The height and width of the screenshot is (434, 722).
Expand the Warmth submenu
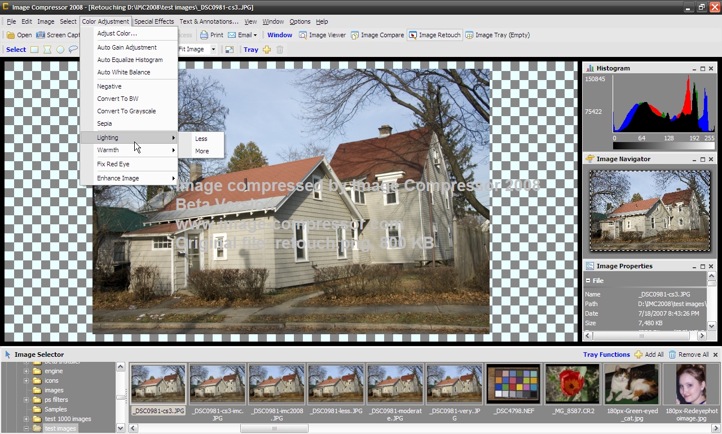coord(129,150)
